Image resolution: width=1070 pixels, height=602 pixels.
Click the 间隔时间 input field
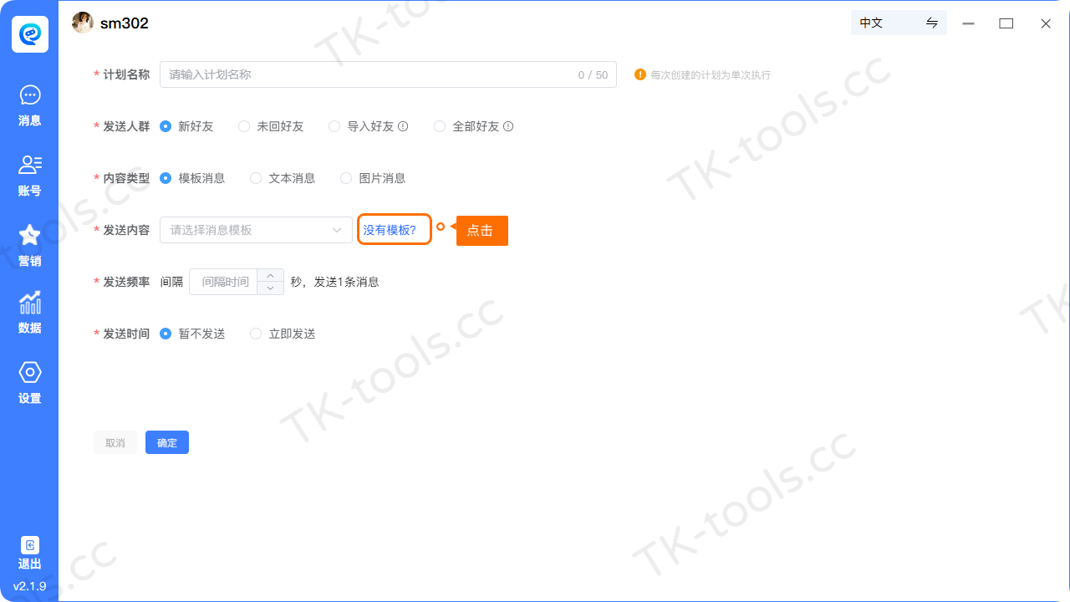click(x=224, y=282)
